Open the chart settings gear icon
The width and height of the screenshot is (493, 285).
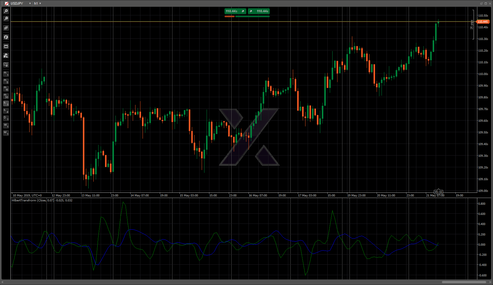pyautogui.click(x=6, y=65)
